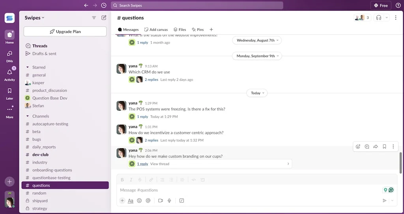Toggle bulleted list in composer
Screen dimensions: 404x214
pos(171,180)
